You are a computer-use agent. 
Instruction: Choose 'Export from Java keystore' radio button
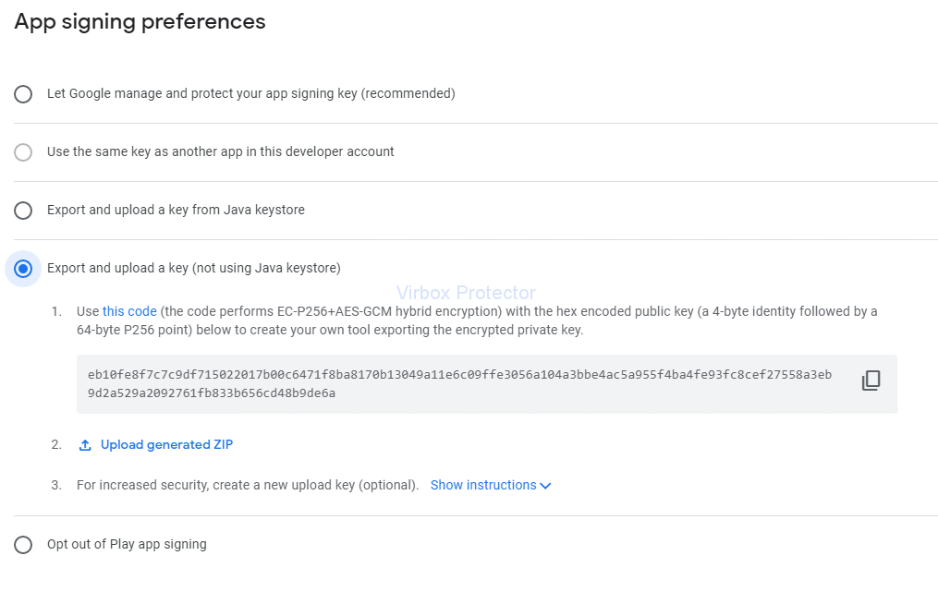point(23,211)
